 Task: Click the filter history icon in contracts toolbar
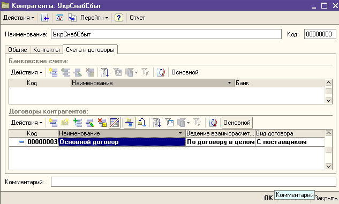[x=169, y=123]
